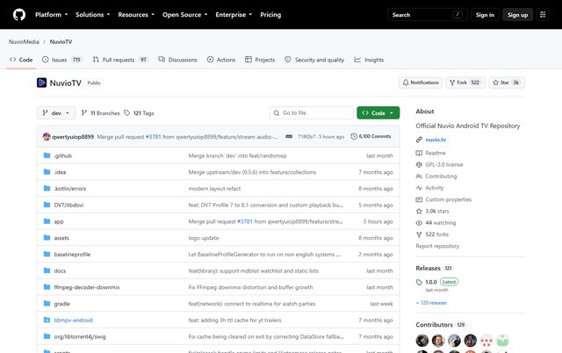
Task: Open the libmpv-android submodule
Action: (73, 321)
